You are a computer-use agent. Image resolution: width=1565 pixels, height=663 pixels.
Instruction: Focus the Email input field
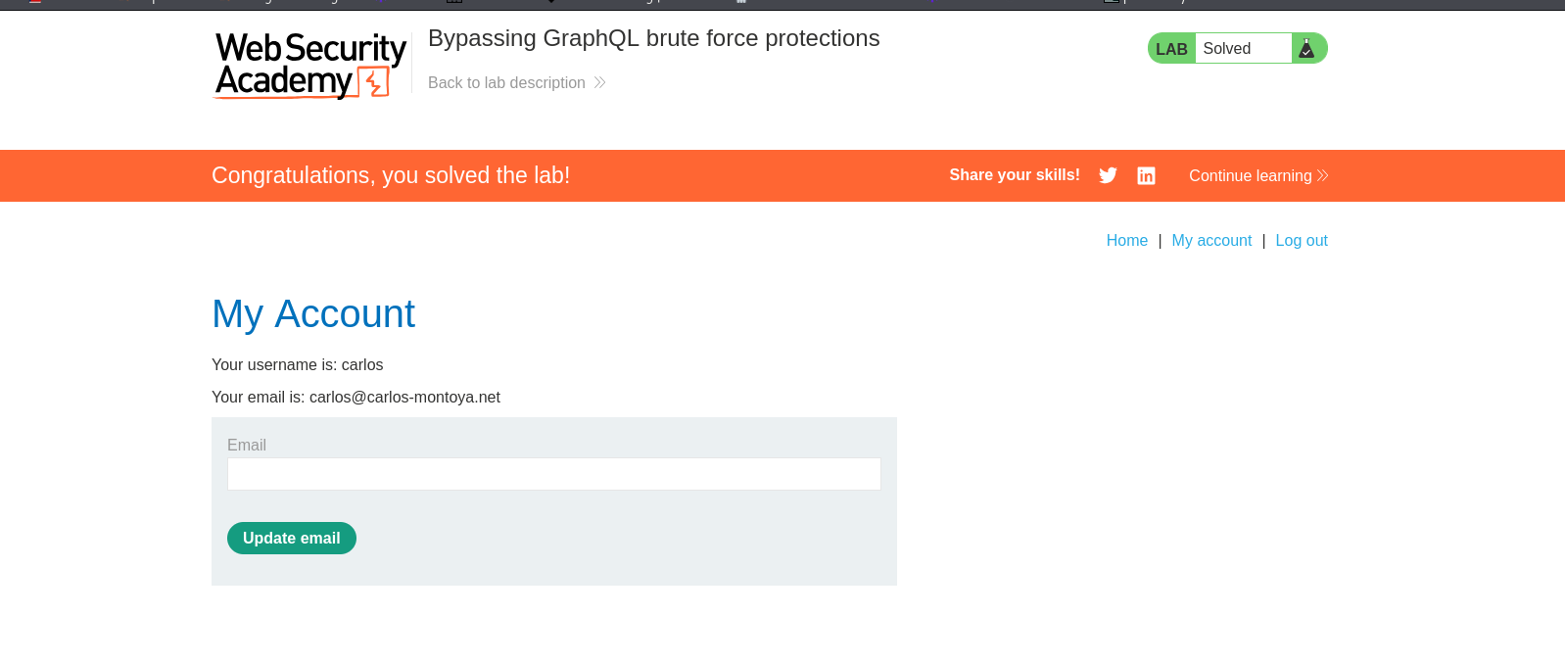coord(554,474)
